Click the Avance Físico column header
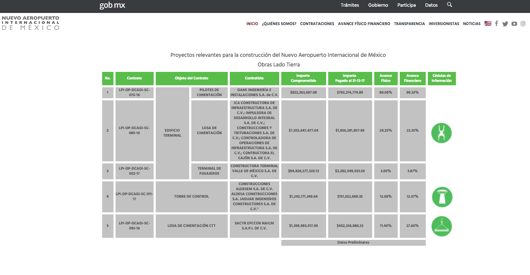This screenshot has width=530, height=275. 386,79
